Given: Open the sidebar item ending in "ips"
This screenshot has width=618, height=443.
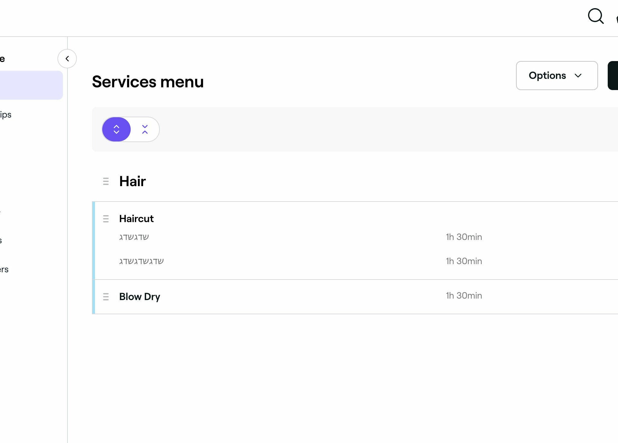Looking at the screenshot, I should 6,115.
